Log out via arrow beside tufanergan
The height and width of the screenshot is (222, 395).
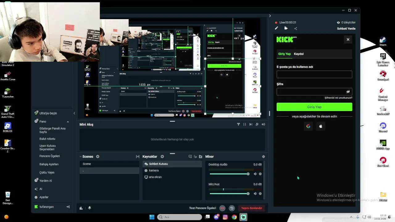coord(68,207)
